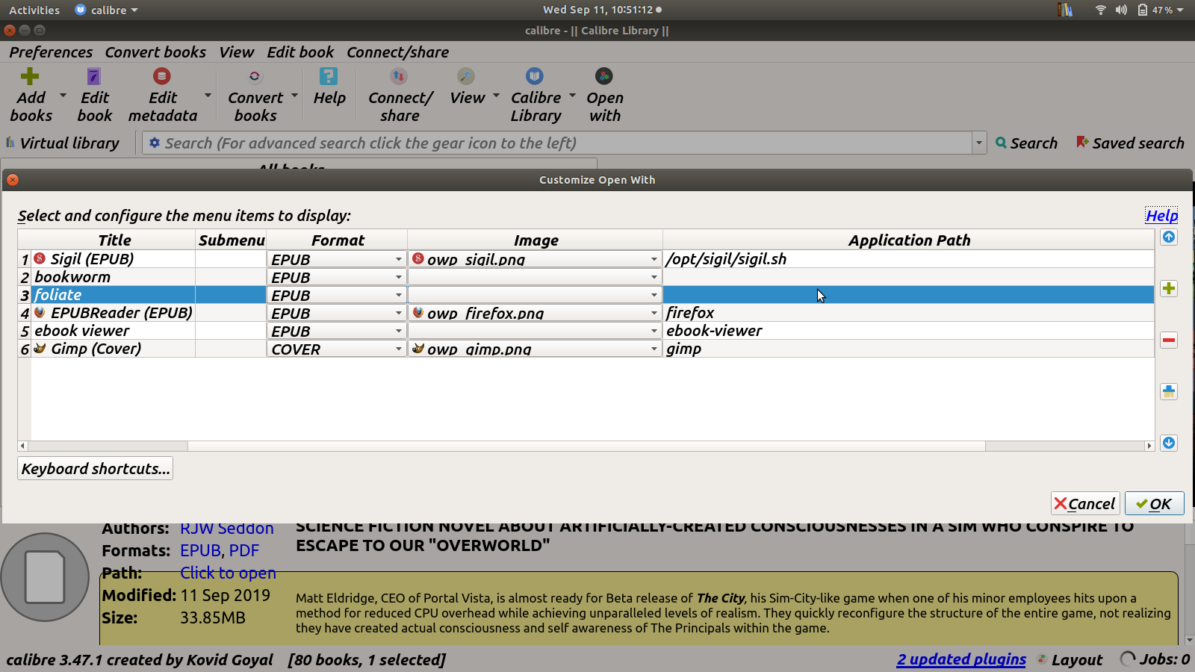Cancel the Customize Open With dialog

coord(1085,504)
